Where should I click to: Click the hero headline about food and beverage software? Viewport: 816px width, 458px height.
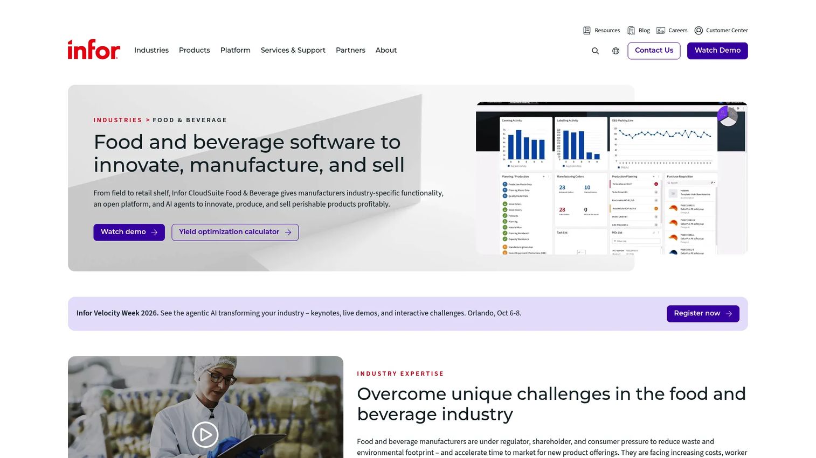pos(249,153)
